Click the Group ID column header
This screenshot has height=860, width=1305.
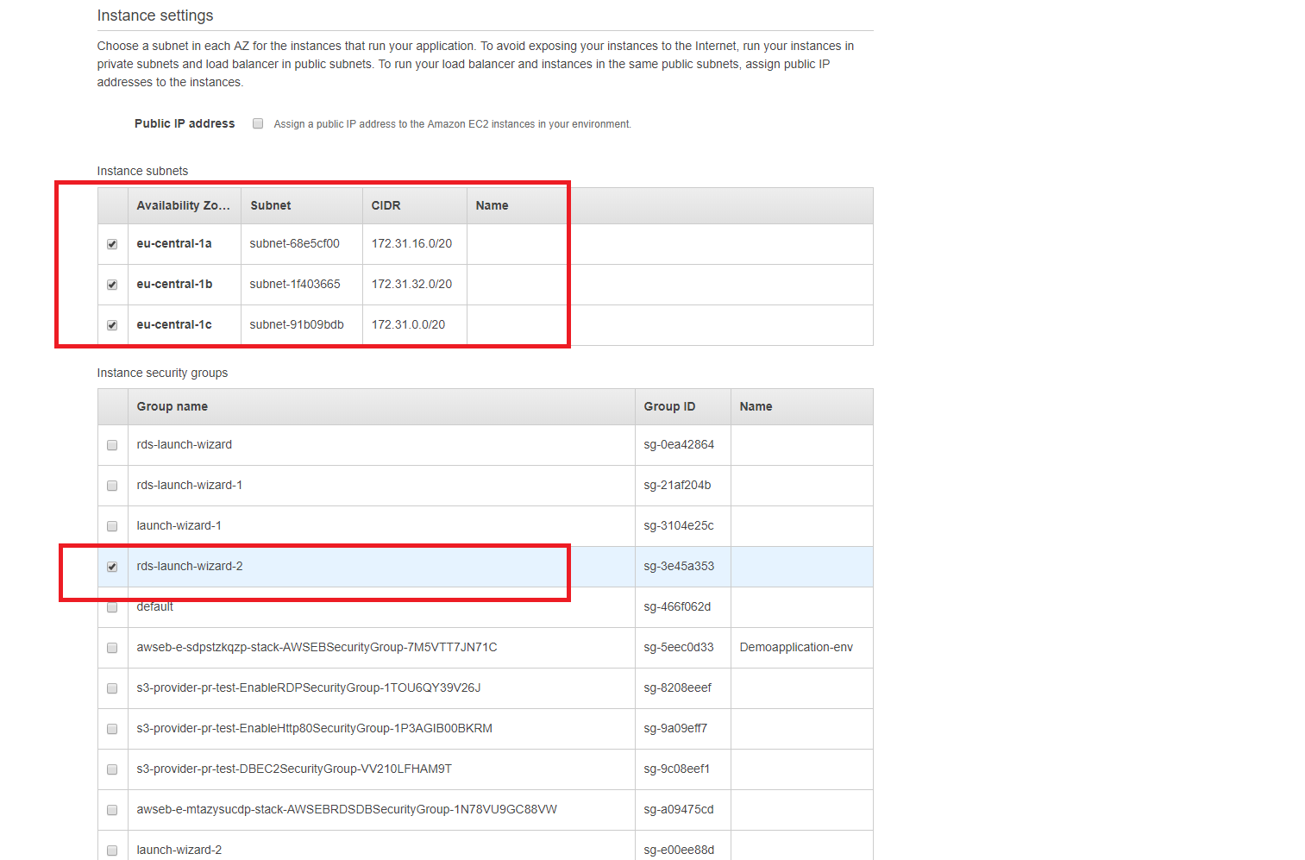(669, 406)
